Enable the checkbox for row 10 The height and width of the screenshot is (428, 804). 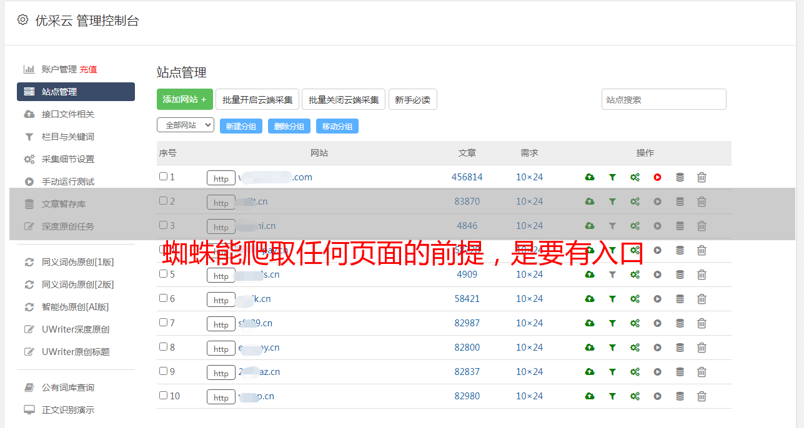coord(163,396)
